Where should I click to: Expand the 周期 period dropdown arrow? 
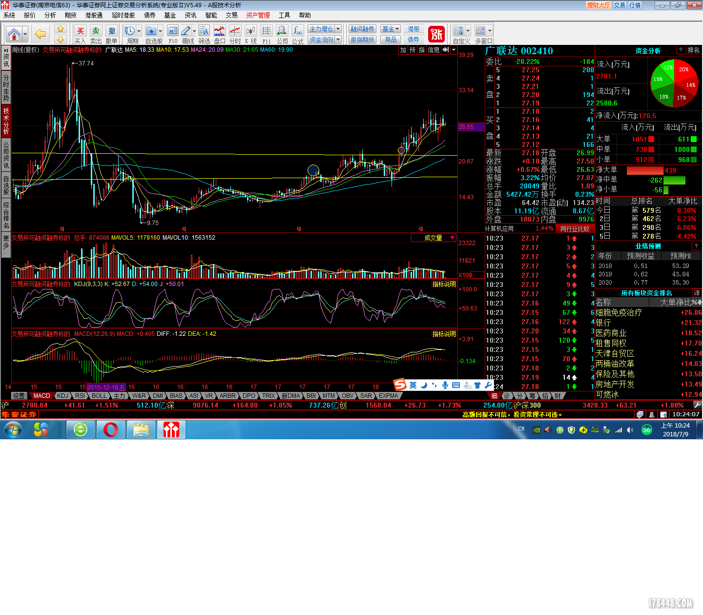[139, 31]
